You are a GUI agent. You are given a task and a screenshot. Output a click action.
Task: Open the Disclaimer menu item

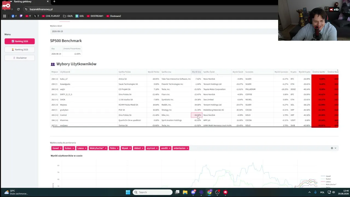20,58
